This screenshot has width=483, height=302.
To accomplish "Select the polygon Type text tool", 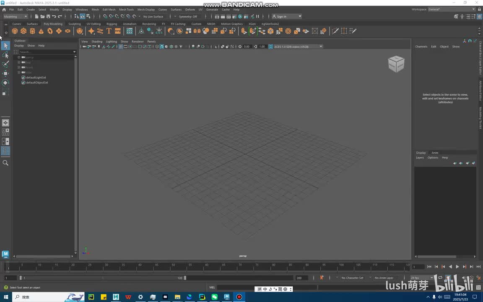I will pos(109,31).
